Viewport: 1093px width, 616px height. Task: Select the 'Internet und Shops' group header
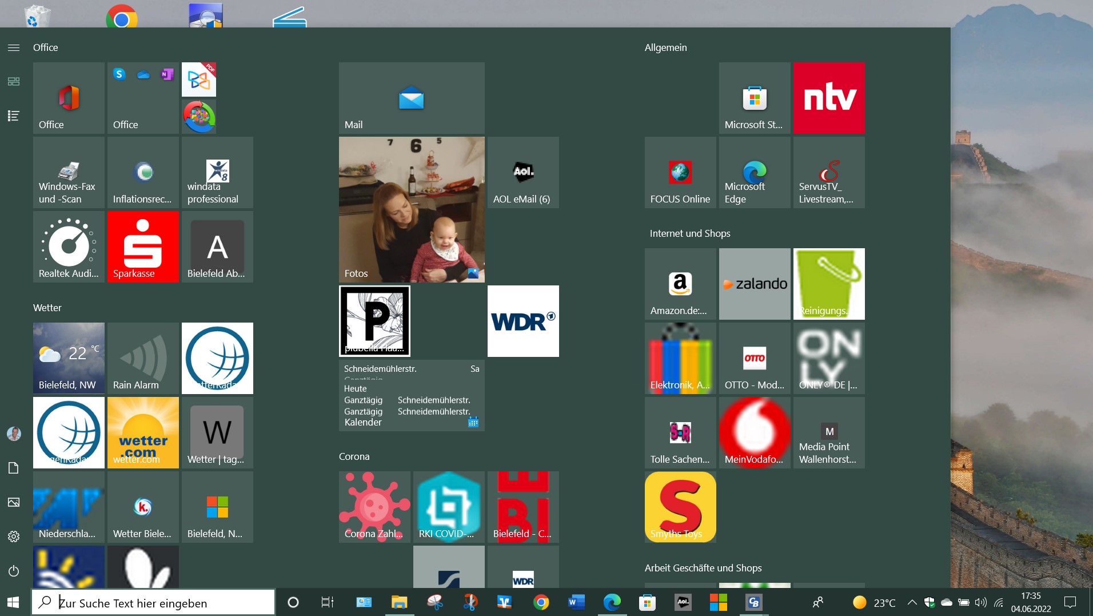click(690, 233)
